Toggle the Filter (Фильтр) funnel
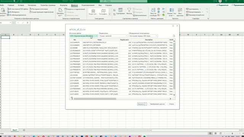Viewport: 244px width, 137px height. pos(129,11)
